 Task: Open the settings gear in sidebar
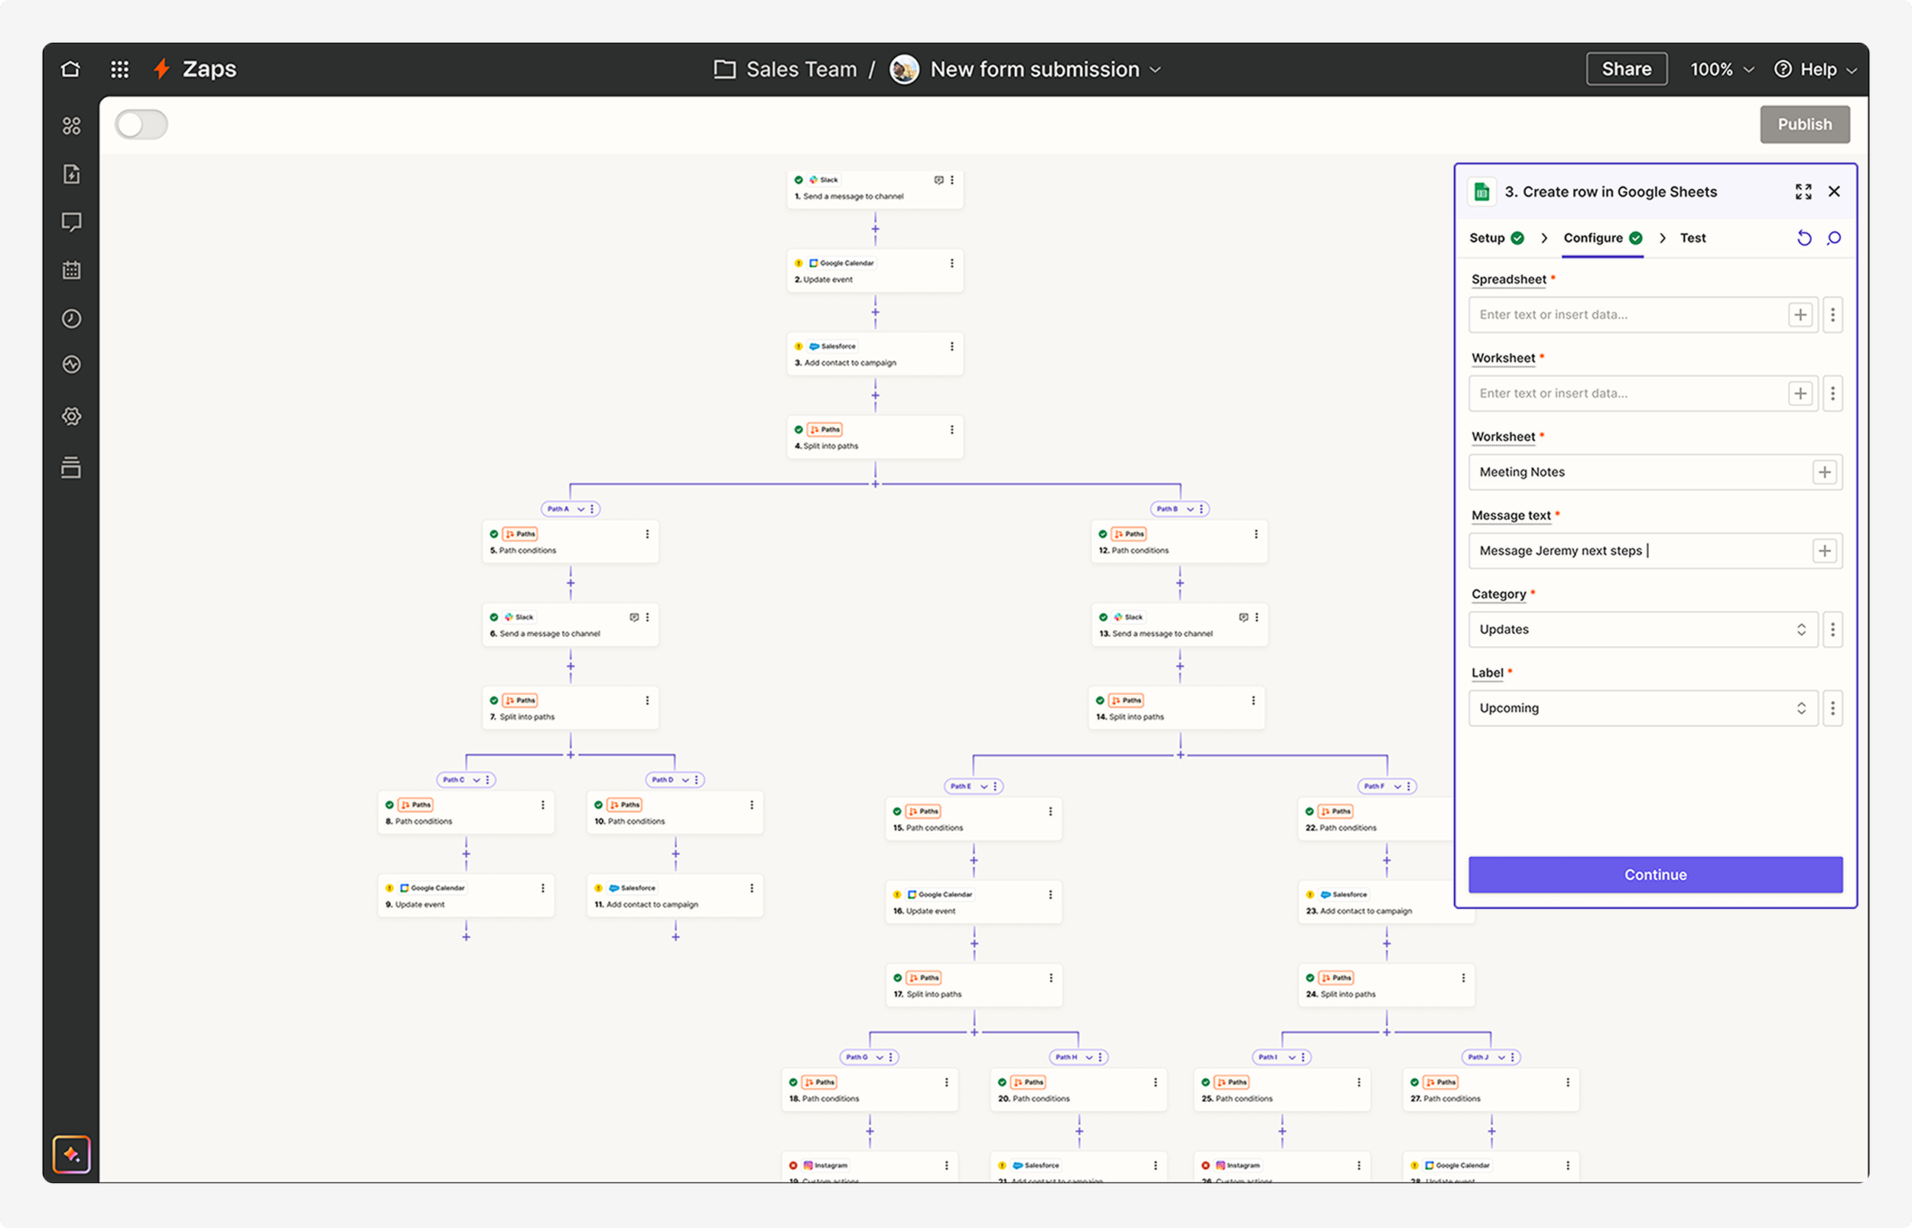(72, 416)
